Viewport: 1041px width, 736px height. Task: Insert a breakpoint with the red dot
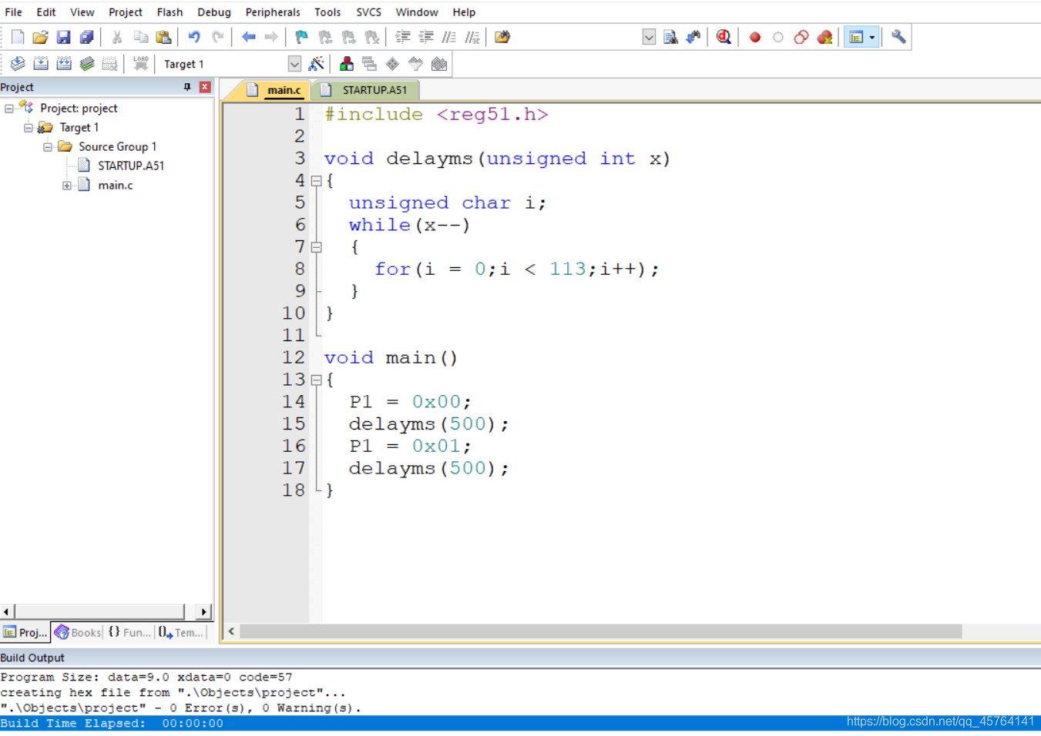[755, 37]
